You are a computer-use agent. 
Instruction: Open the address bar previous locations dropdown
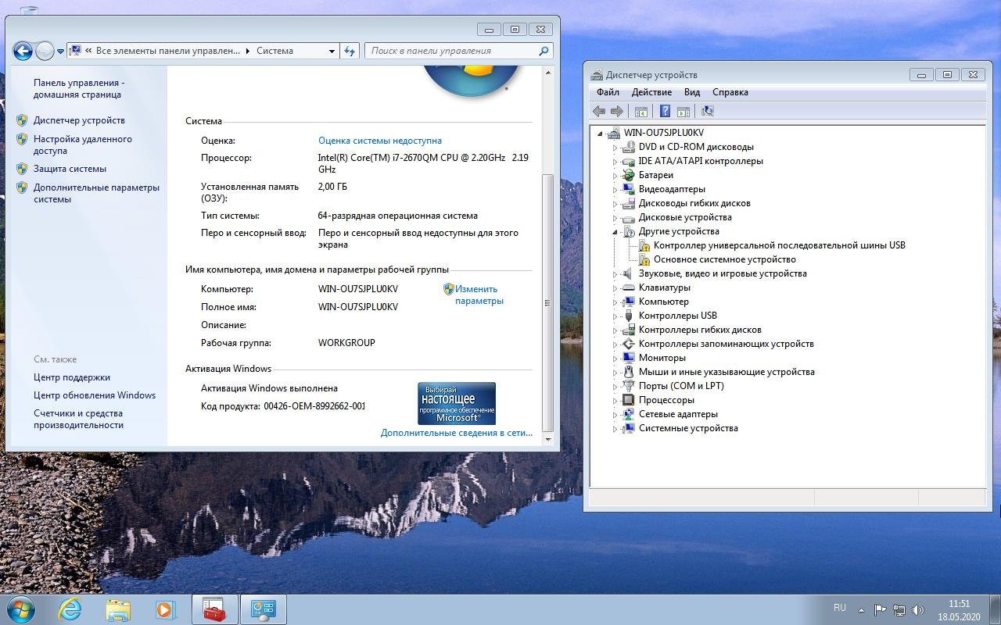point(332,51)
